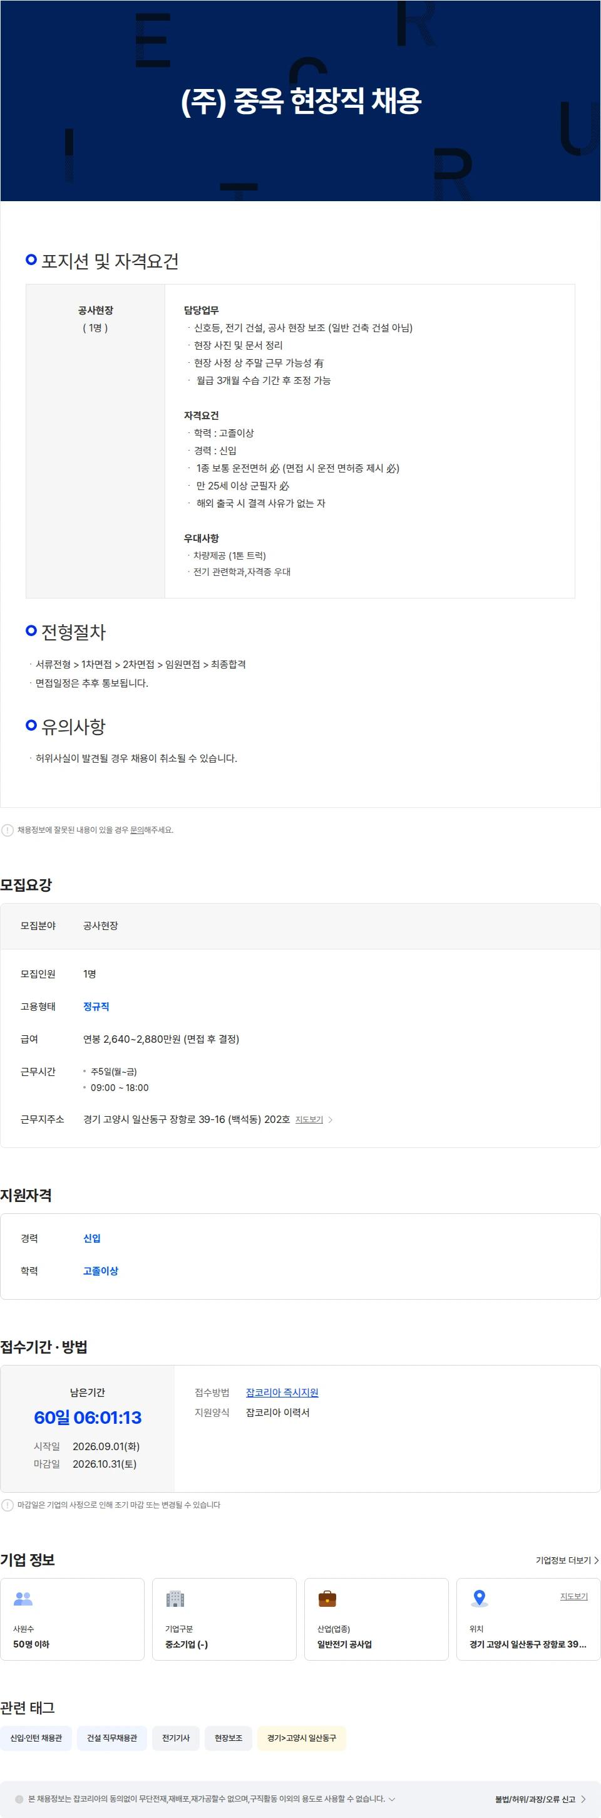
Task: Click the salary text 연봉 2,640~2,880만원
Action: pos(162,1039)
